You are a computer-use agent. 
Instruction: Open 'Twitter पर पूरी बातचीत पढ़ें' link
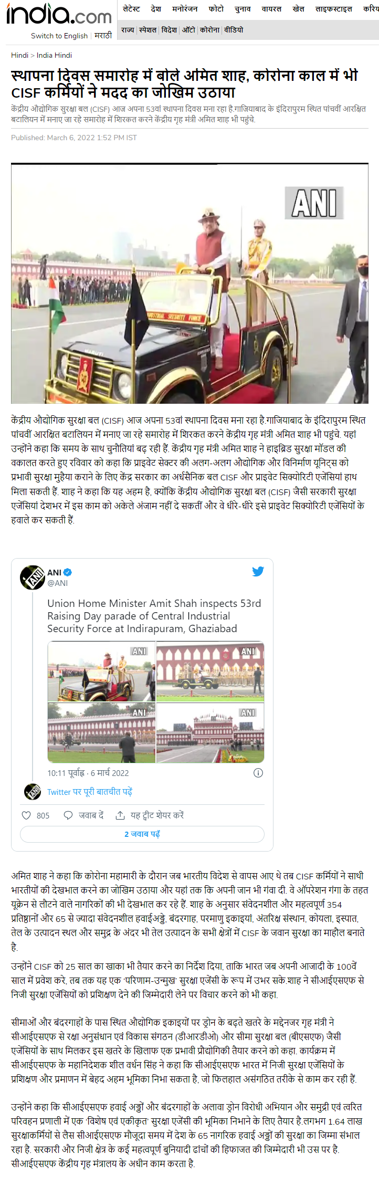point(90,792)
